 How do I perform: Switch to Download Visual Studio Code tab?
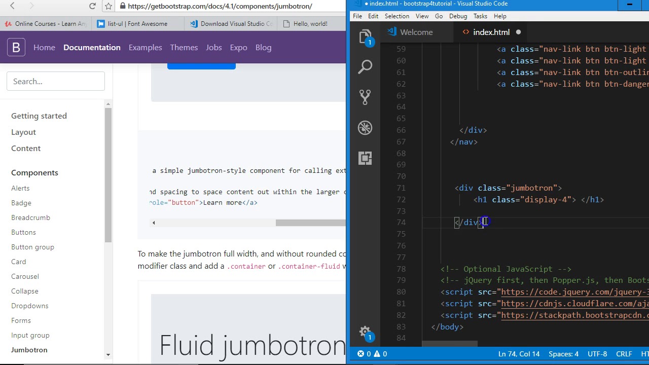pos(231,23)
